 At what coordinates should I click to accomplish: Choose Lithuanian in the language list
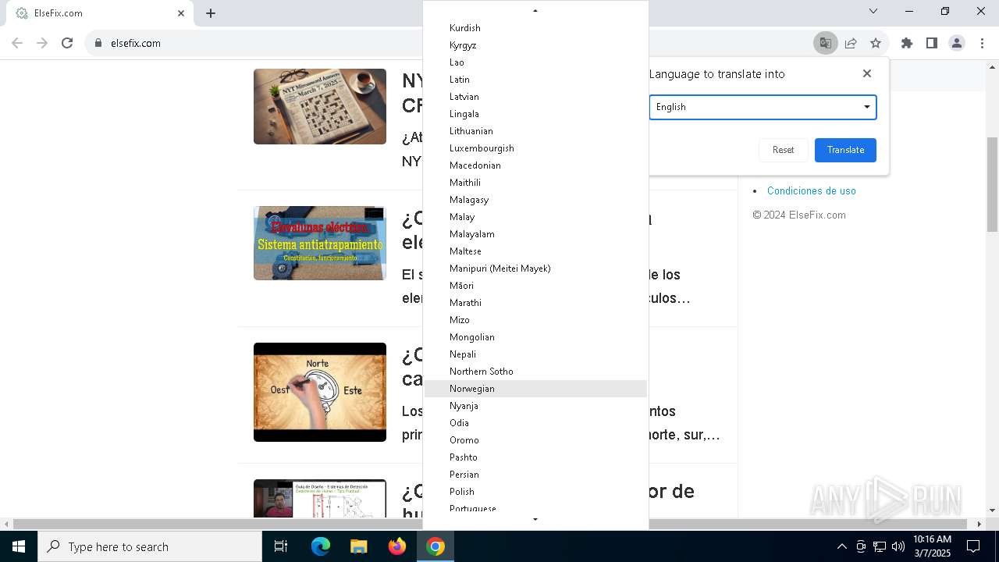(535, 131)
